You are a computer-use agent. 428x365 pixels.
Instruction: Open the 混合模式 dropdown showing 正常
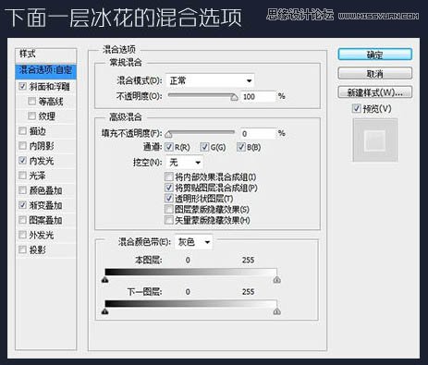click(x=210, y=80)
